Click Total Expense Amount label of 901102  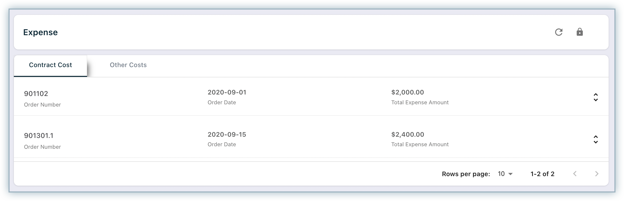[x=420, y=103]
